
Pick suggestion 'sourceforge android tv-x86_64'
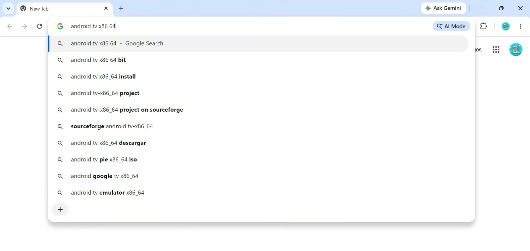pyautogui.click(x=258, y=126)
